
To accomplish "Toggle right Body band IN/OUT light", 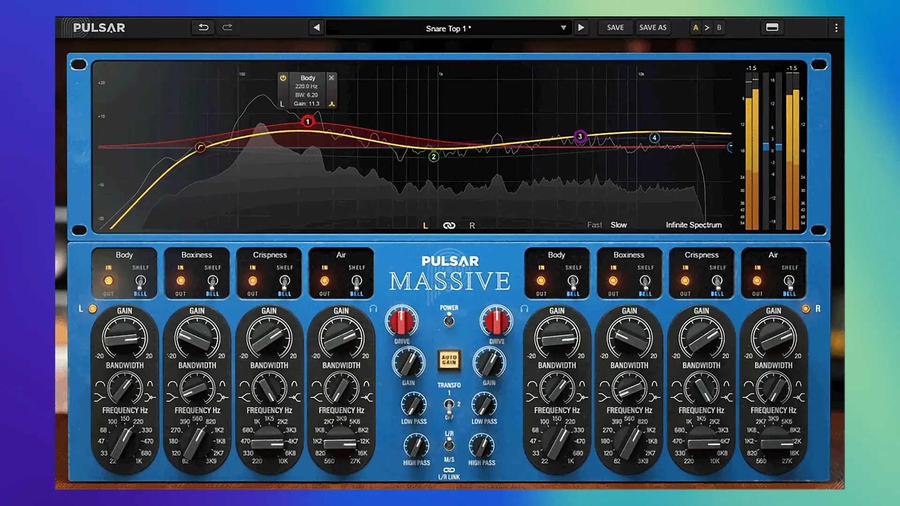I will click(541, 281).
